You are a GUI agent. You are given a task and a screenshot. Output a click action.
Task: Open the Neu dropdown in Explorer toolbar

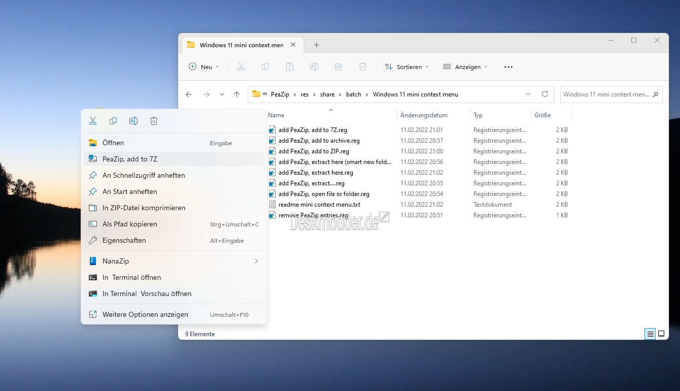(x=203, y=67)
